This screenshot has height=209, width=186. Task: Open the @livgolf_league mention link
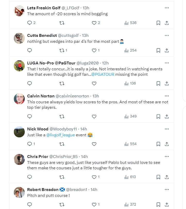click(61, 135)
